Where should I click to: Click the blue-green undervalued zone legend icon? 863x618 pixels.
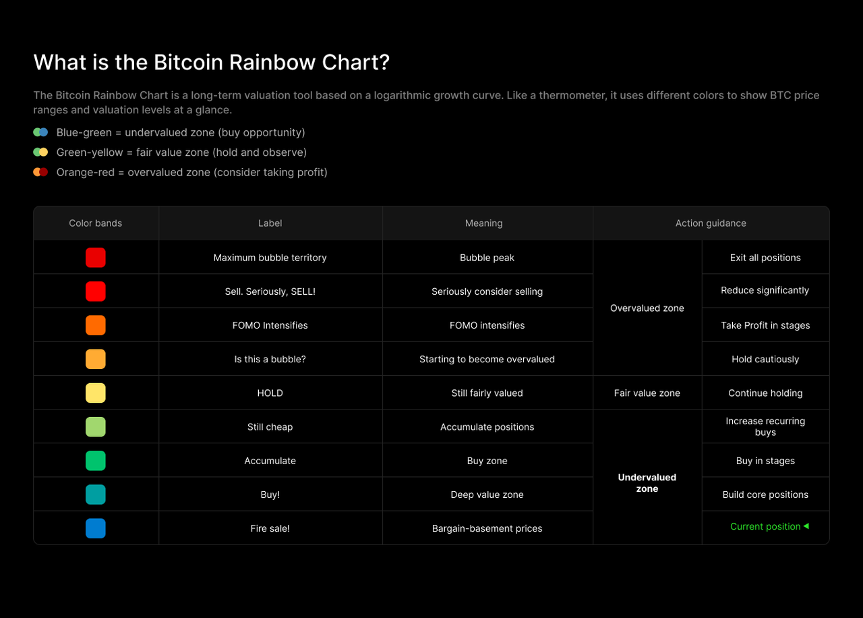point(40,132)
